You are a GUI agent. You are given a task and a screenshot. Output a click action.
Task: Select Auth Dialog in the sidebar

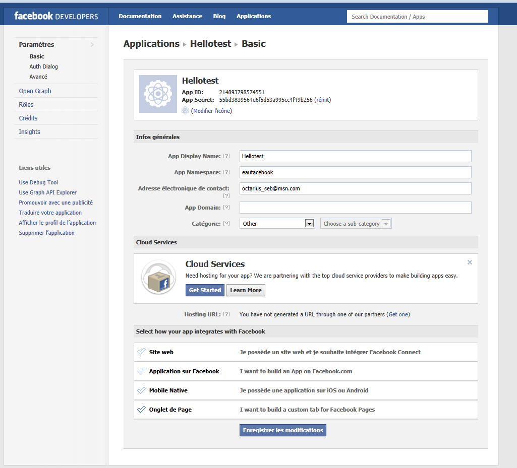tap(43, 66)
